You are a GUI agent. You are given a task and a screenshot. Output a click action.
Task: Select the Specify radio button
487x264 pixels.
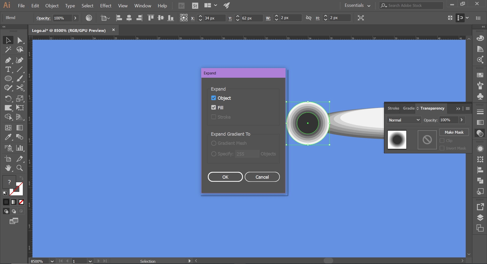(214, 154)
